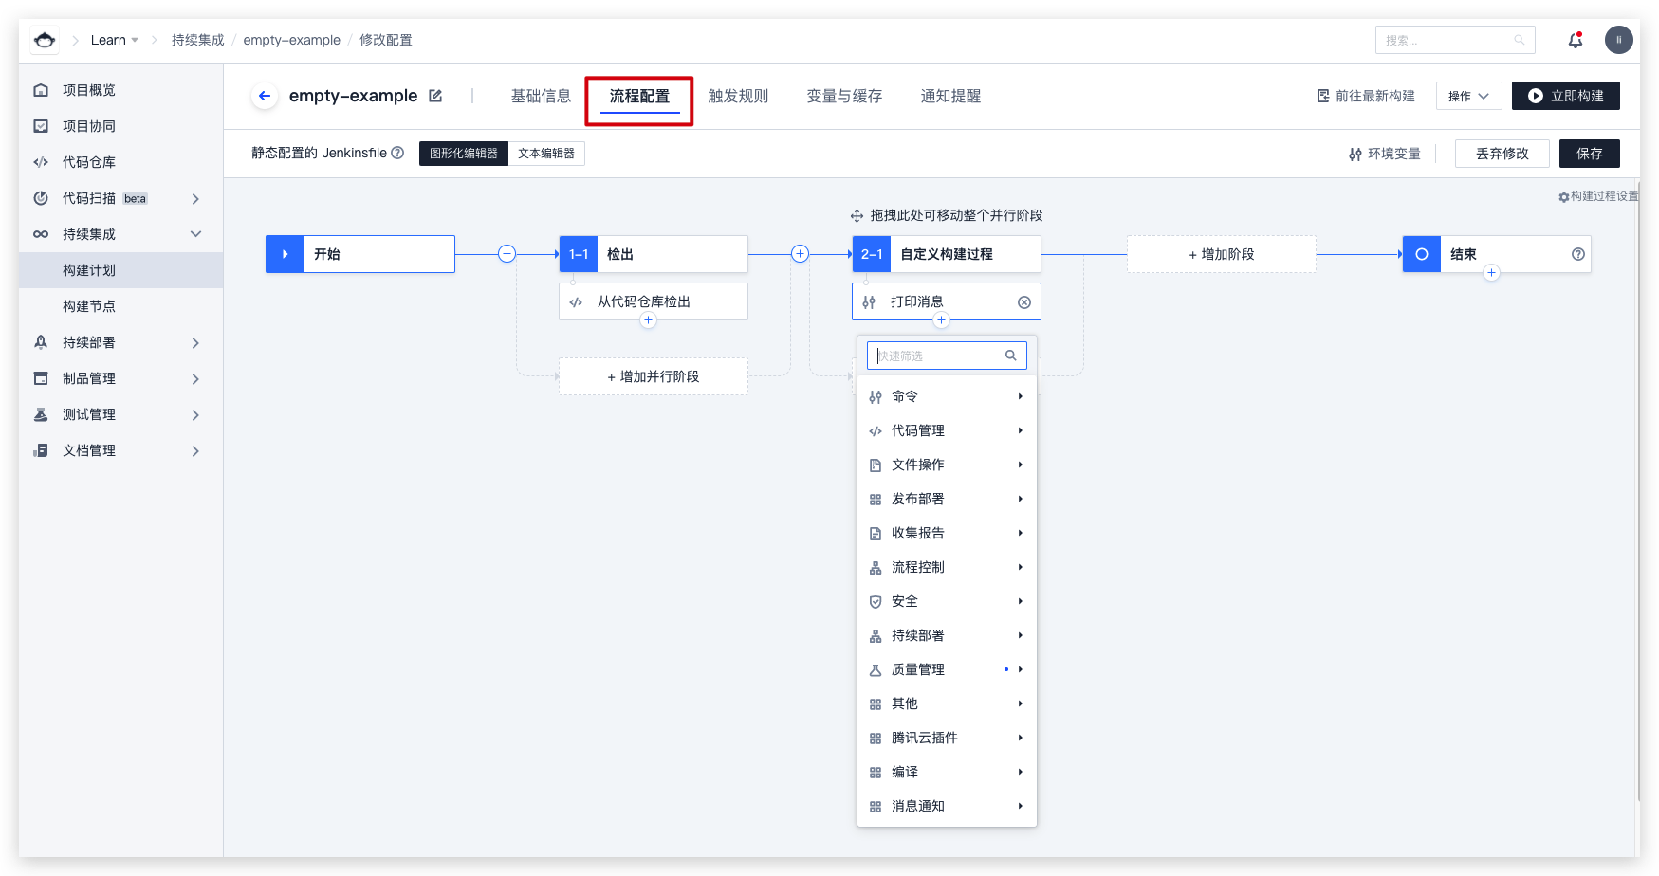Viewport: 1659px width, 876px height.
Task: Switch to the 触发规则 tab
Action: [x=738, y=96]
